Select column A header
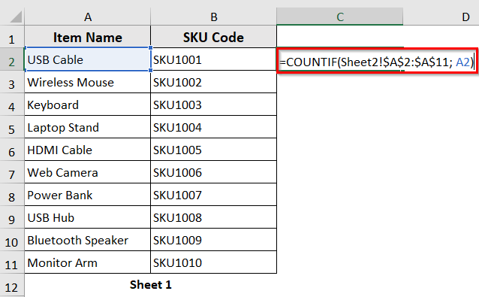Image resolution: width=479 pixels, height=297 pixels. 88,17
